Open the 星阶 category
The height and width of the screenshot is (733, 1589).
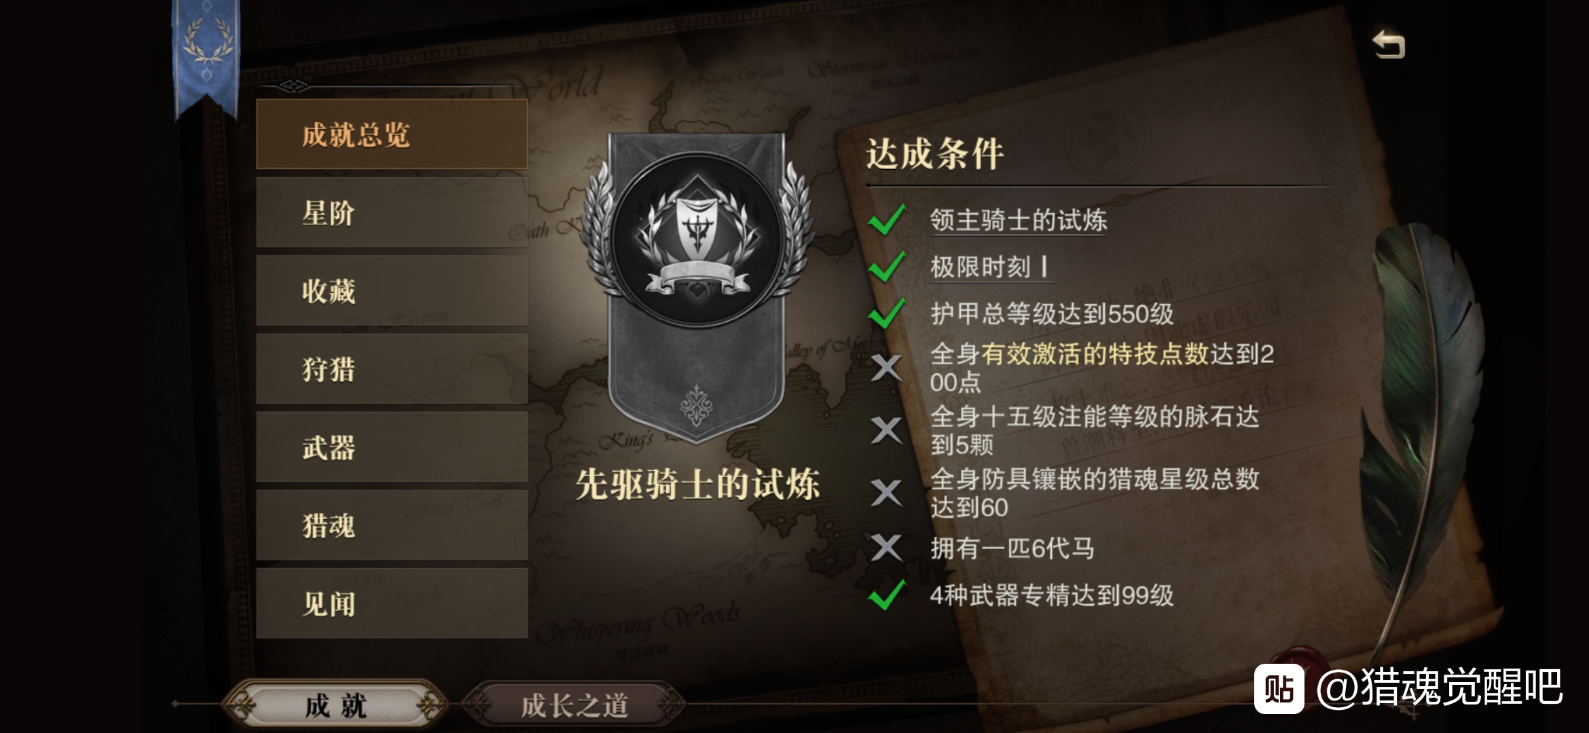pos(392,212)
